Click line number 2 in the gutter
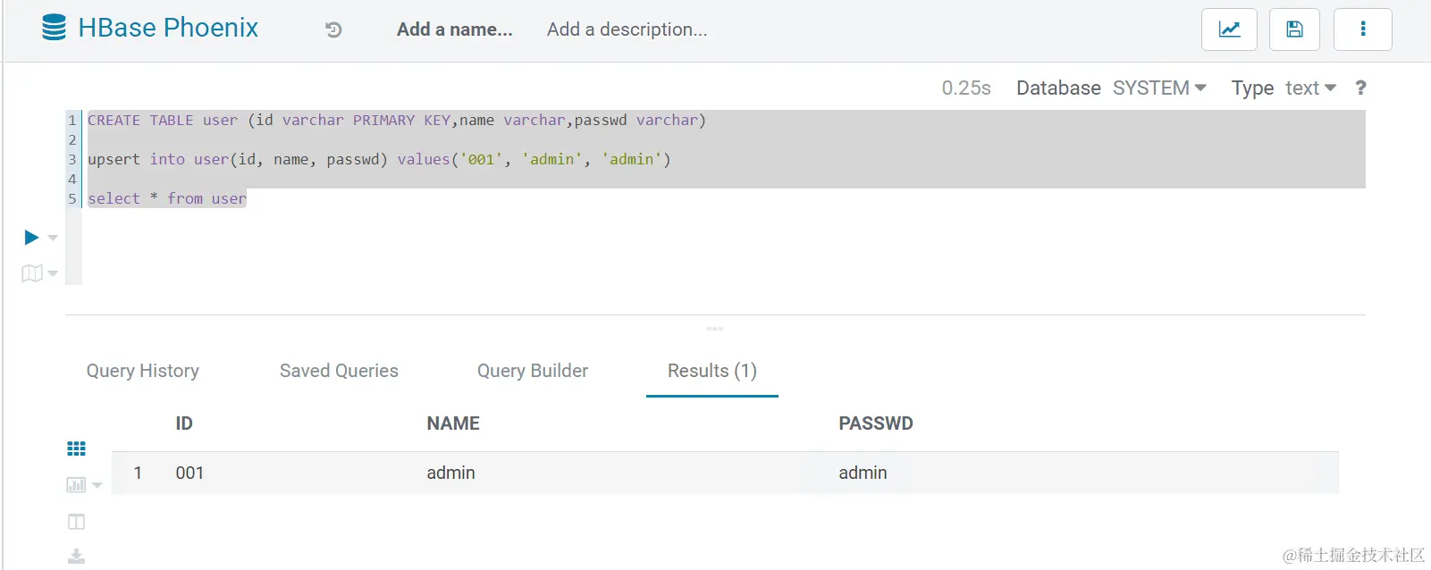 pyautogui.click(x=72, y=139)
